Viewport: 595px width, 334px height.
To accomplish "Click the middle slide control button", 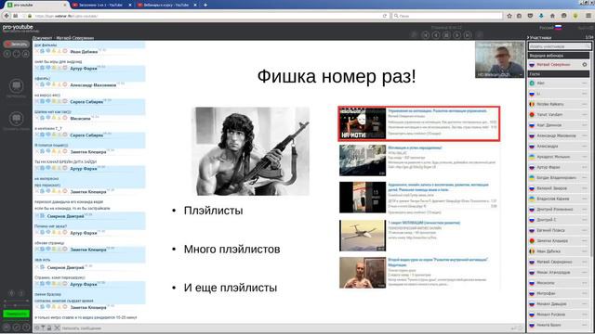I will (446, 35).
